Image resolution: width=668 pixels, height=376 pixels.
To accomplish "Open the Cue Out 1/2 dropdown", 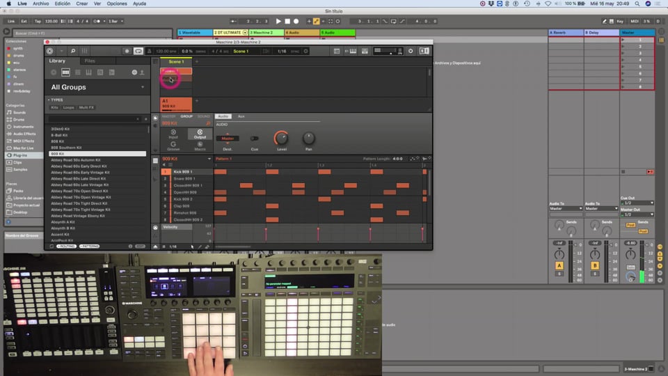I will (x=637, y=203).
